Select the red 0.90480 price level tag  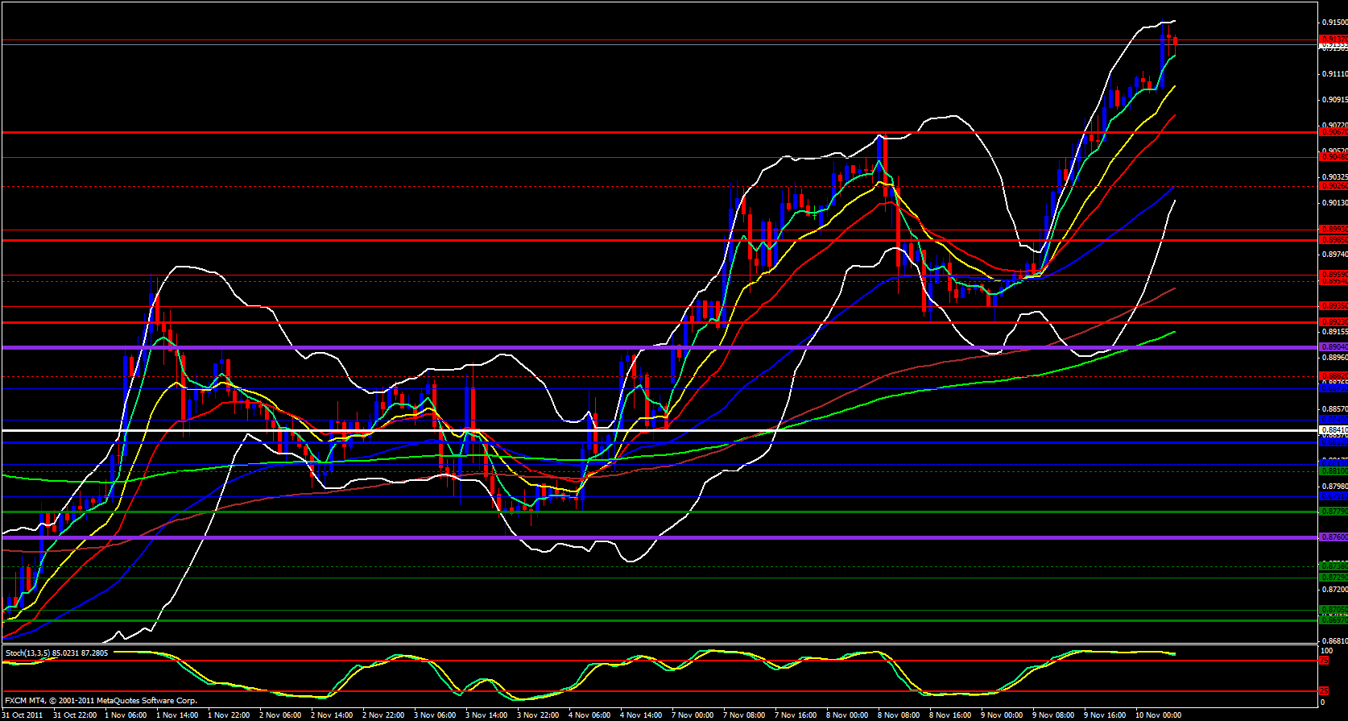tap(1334, 157)
